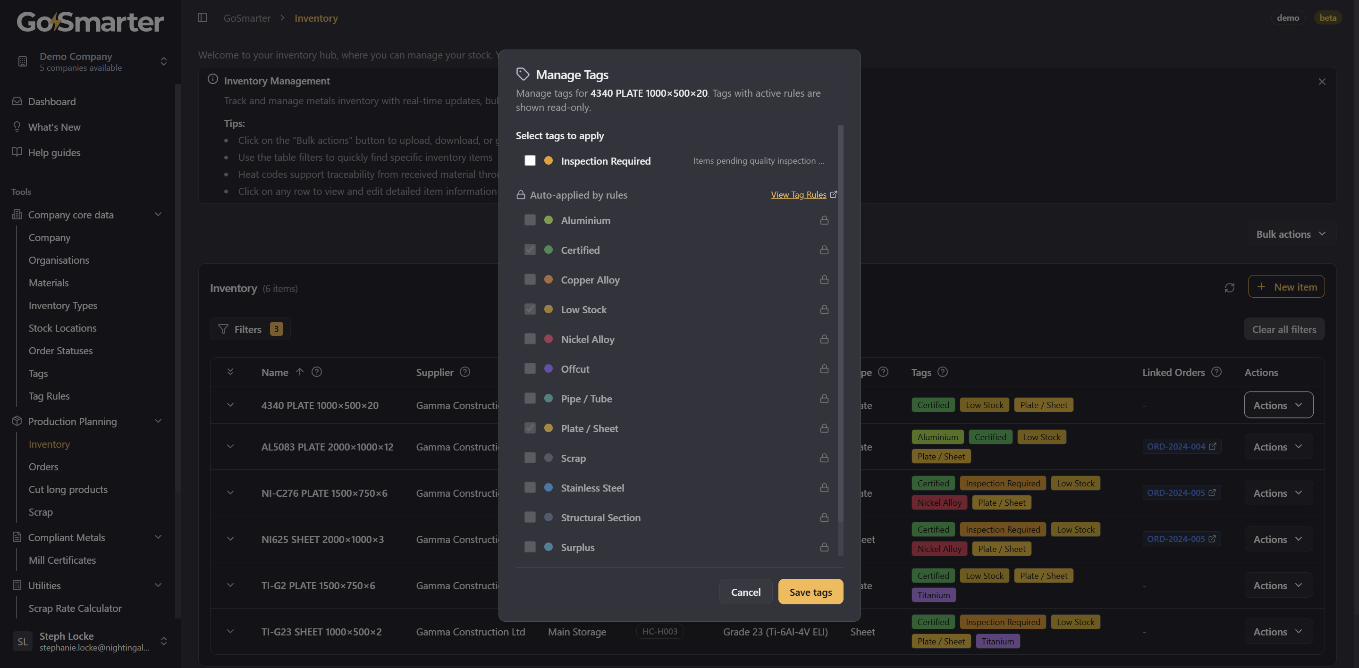This screenshot has width=1359, height=668.
Task: Expand the 4340 PLATE 1000×500×20 row
Action: [x=230, y=405]
